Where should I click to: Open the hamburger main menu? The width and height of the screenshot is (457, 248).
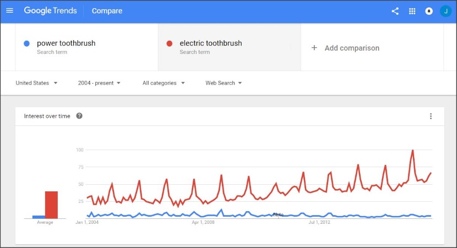[x=9, y=10]
